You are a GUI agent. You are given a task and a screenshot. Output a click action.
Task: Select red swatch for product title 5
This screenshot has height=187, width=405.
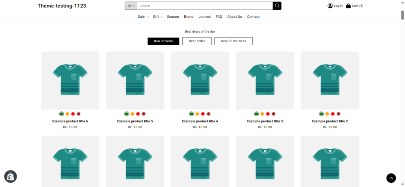click(x=138, y=114)
